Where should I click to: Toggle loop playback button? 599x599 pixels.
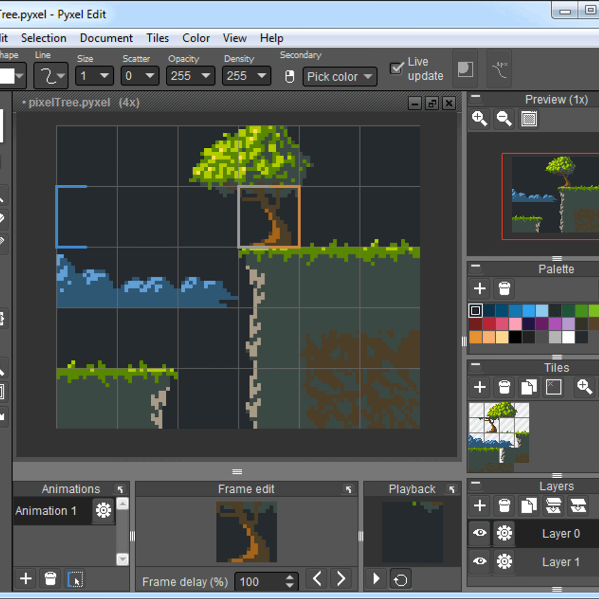(400, 579)
